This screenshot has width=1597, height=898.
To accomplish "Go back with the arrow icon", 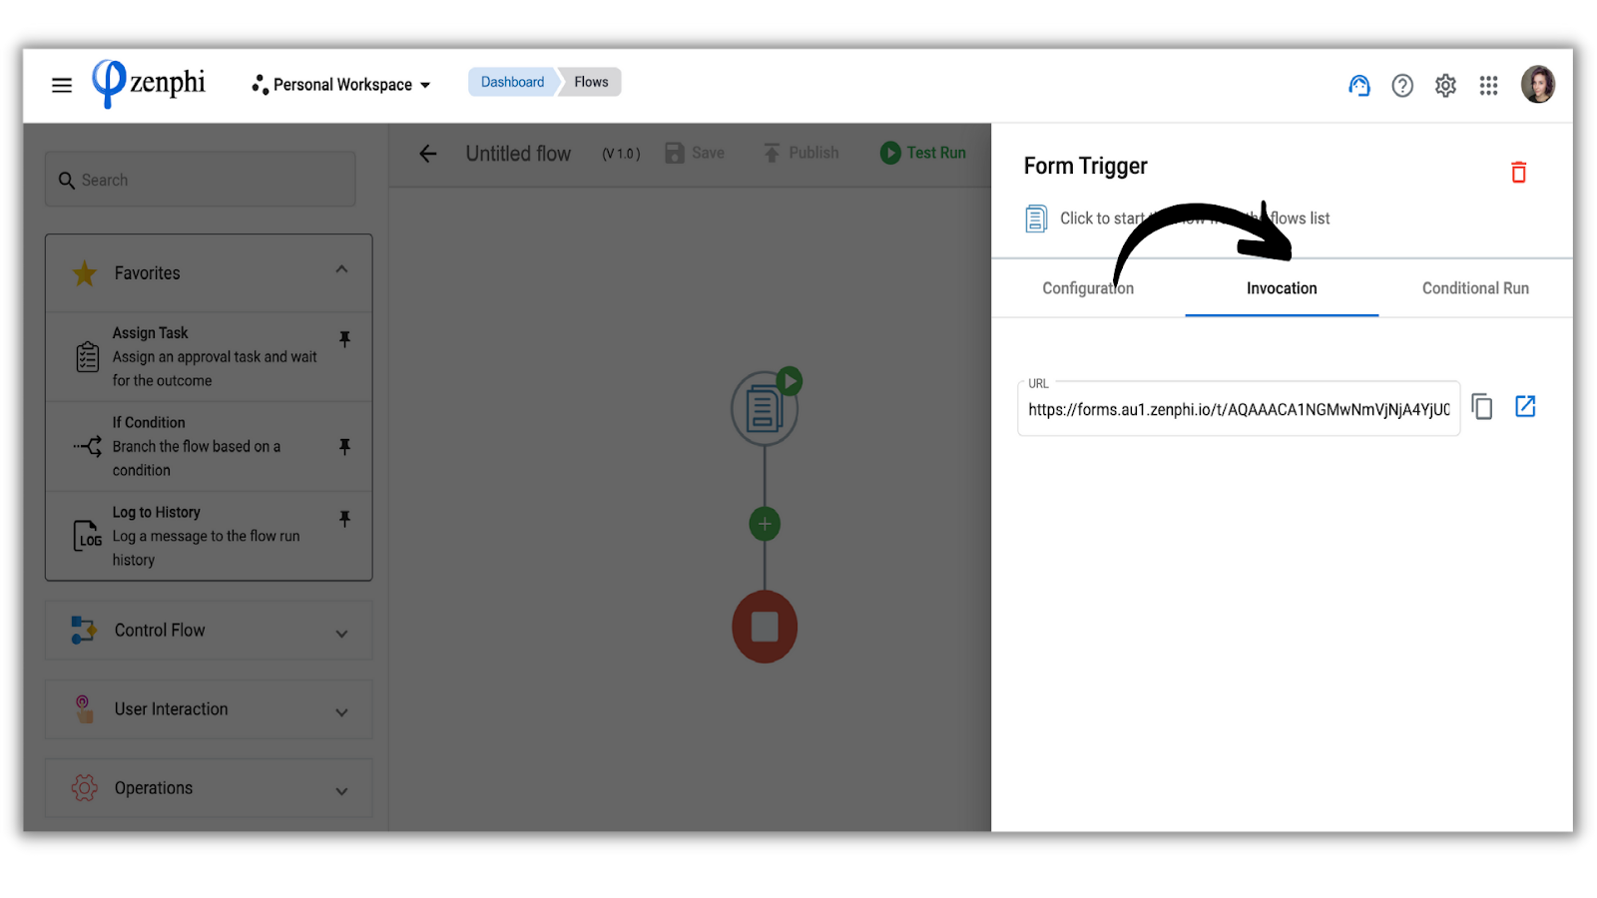I will (428, 154).
